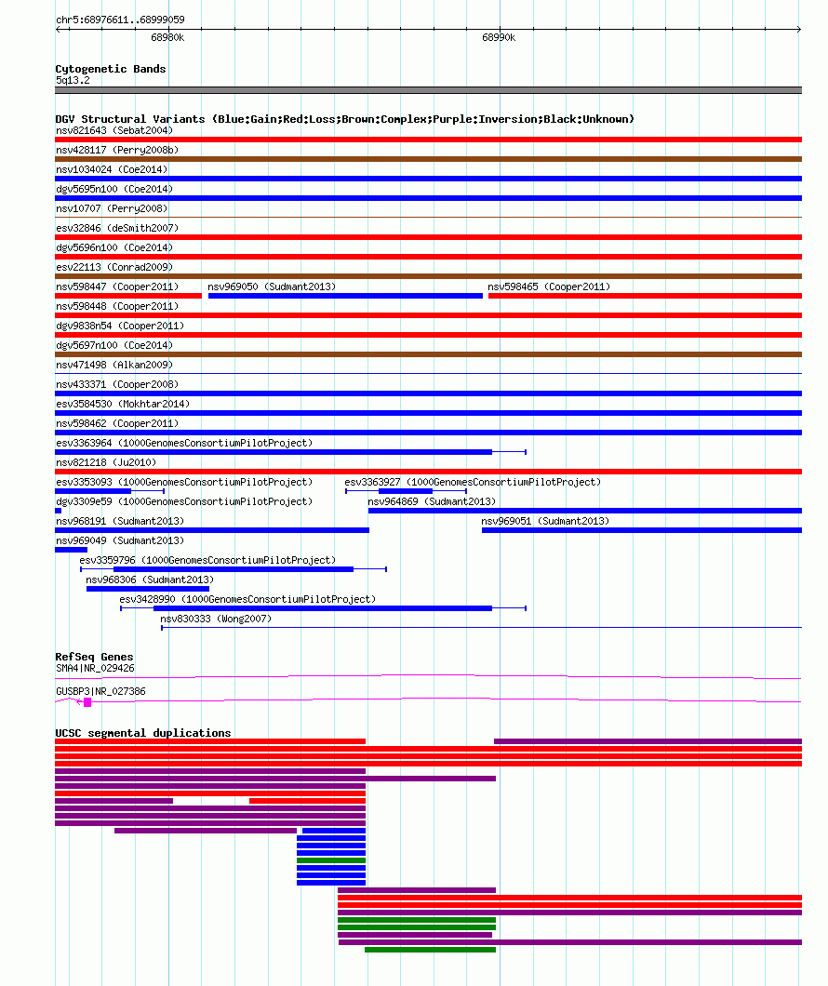Viewport: 828px width, 986px height.
Task: Open variant esv3359796 label
Action: click(x=207, y=560)
